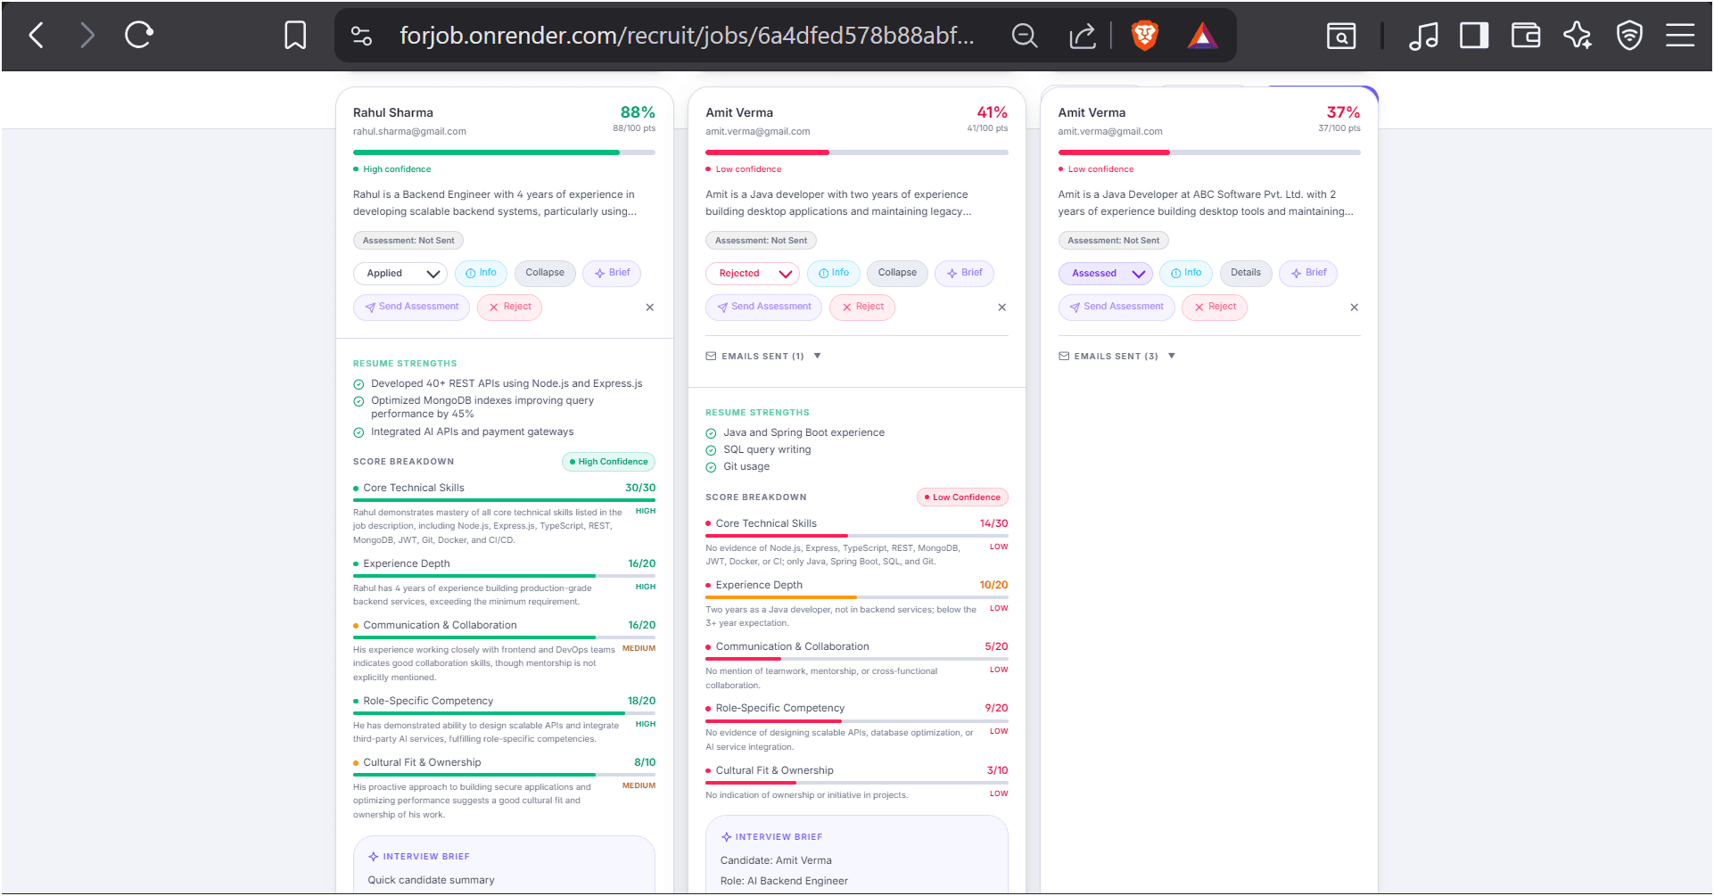Bookmark this page with bookmark icon
Screen dimensions: 1714x896
pos(295,36)
